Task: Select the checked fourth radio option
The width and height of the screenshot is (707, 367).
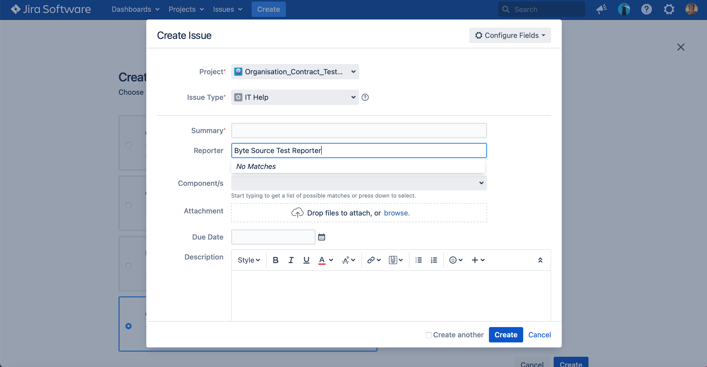Action: [x=128, y=326]
